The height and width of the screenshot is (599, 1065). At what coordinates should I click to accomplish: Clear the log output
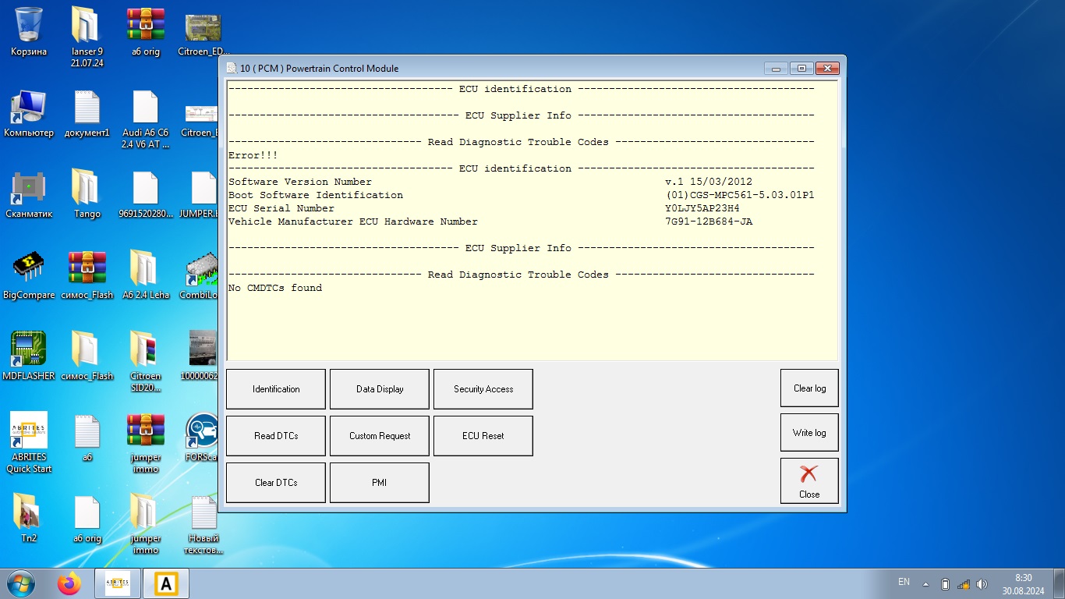[809, 388]
